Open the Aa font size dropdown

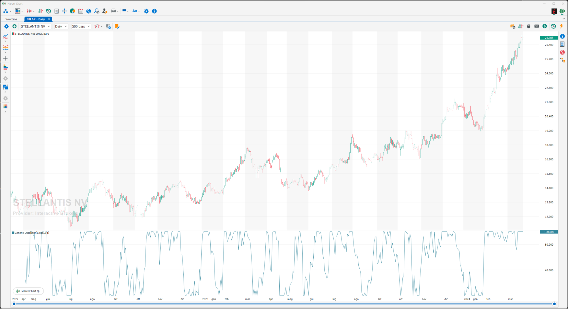pyautogui.click(x=136, y=11)
